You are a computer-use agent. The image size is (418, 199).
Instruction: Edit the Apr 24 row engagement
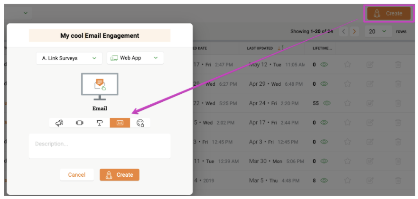coord(370,103)
